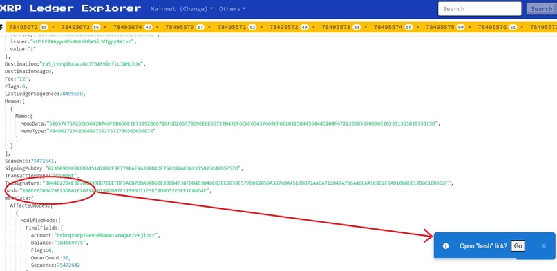
Task: Close the 78495576 ledger tab
Action: point(522,27)
